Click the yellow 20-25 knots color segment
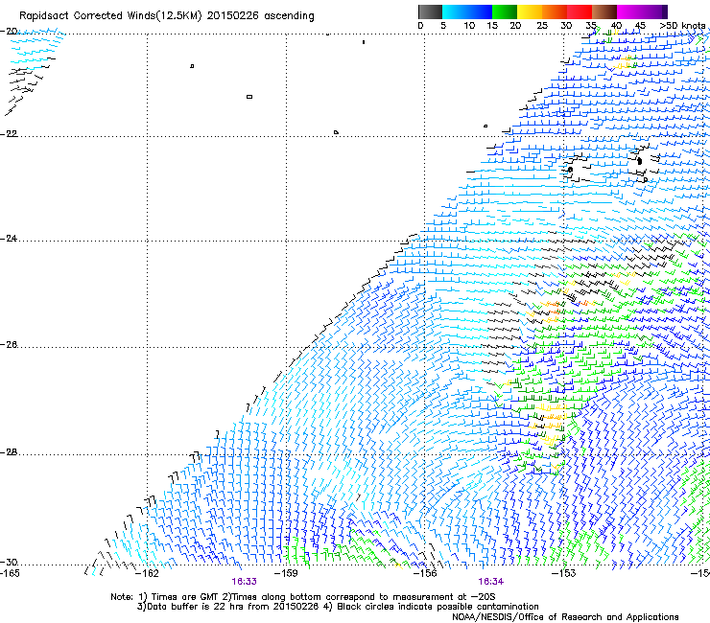This screenshot has width=710, height=623. coord(530,12)
